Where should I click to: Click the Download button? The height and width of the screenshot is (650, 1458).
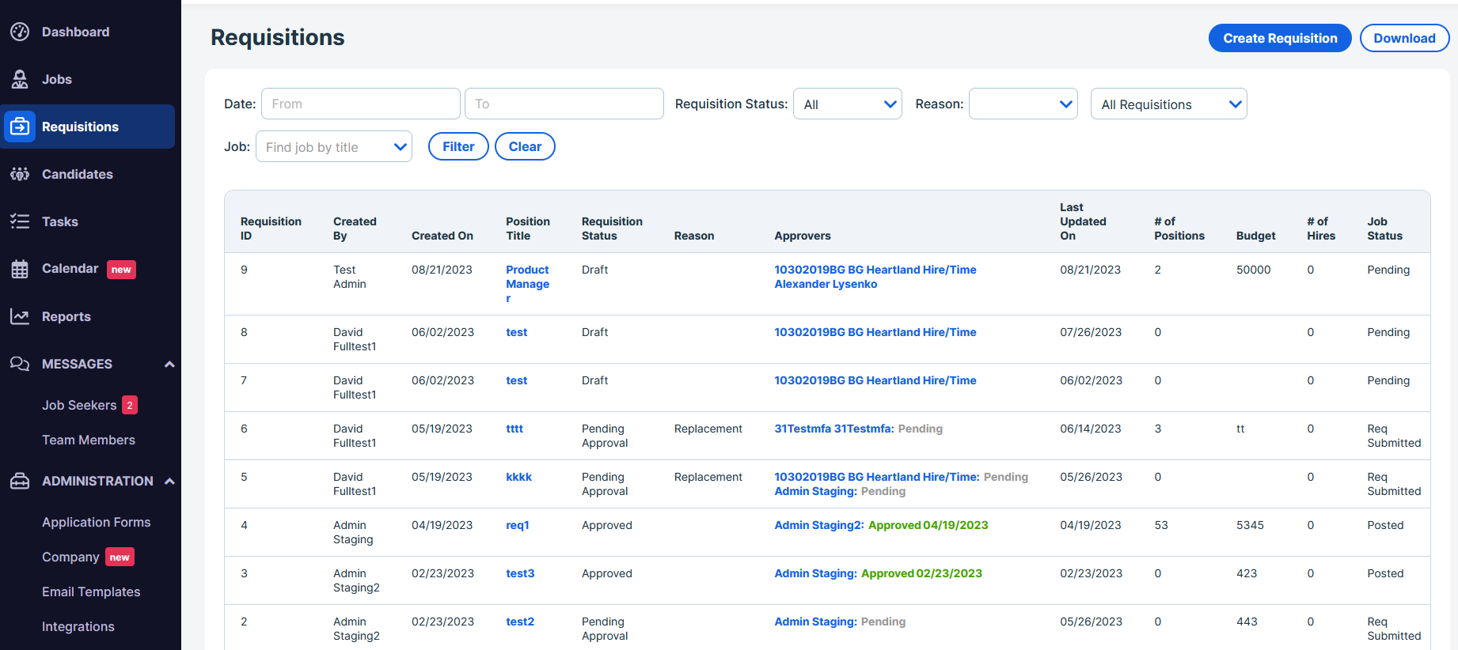click(x=1404, y=38)
